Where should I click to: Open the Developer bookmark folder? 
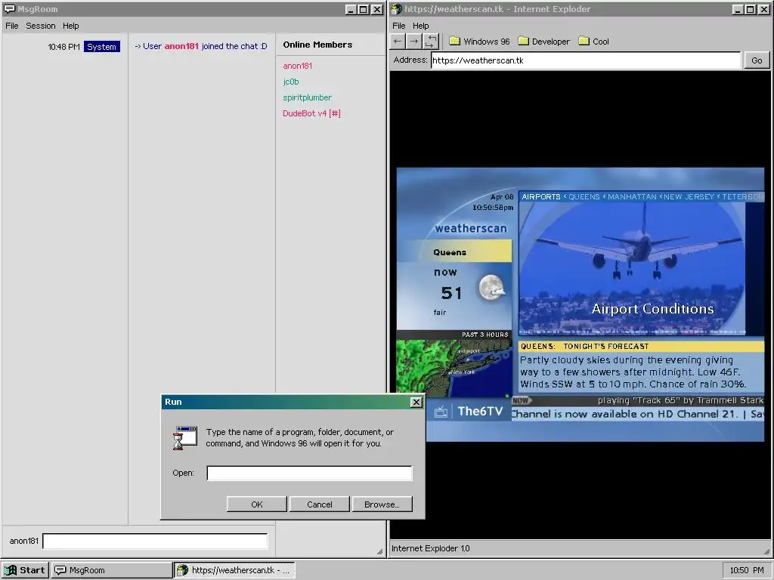(544, 42)
